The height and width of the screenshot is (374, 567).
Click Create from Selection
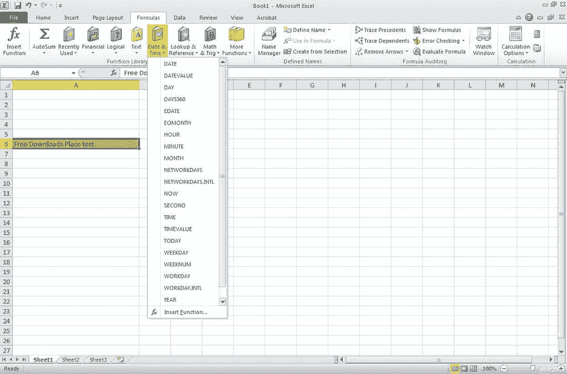point(315,51)
